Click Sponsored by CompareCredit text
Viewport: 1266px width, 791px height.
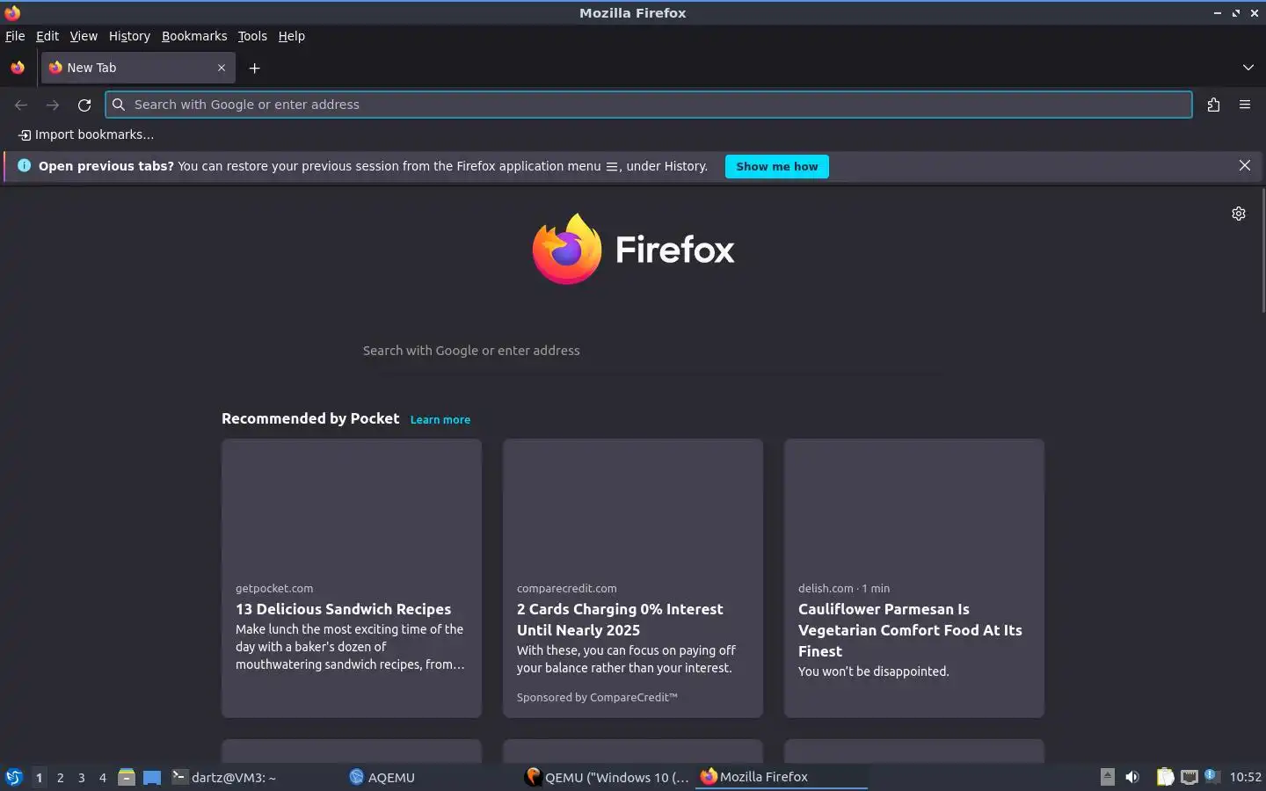click(597, 697)
